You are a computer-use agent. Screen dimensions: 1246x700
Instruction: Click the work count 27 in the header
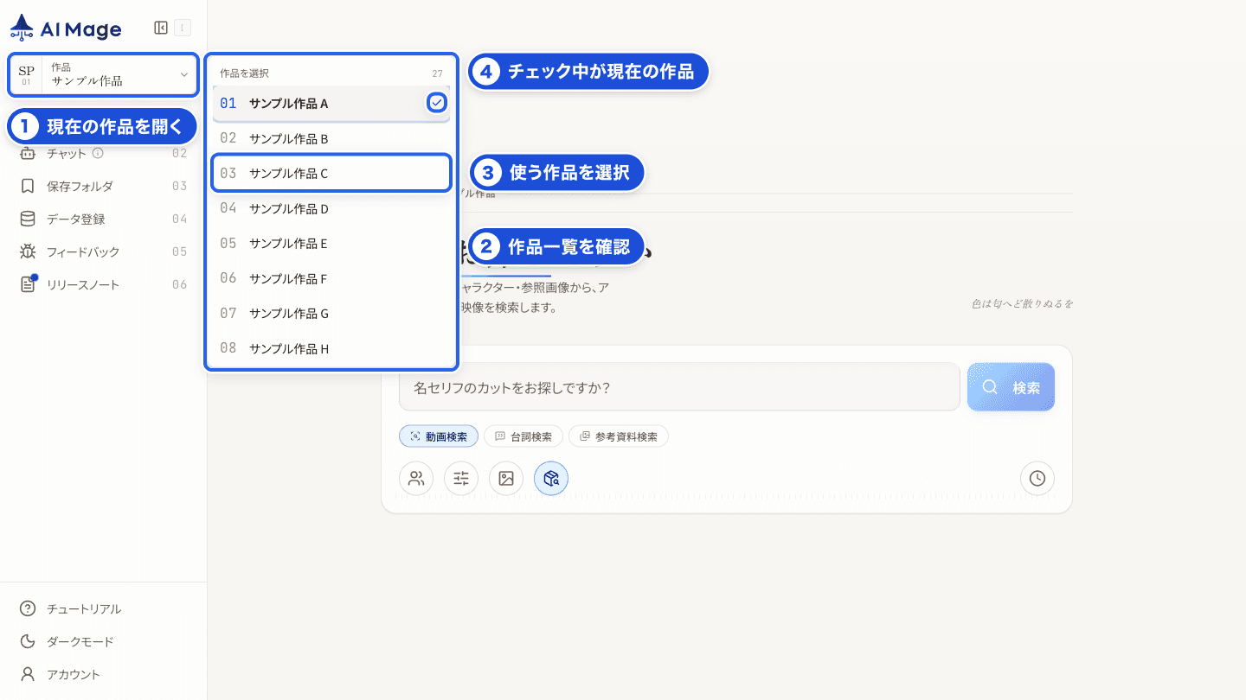[x=437, y=73]
